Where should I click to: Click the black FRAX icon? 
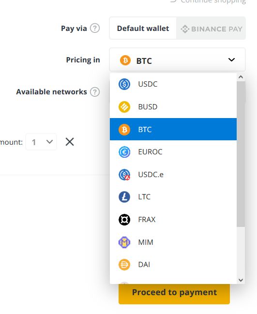(x=124, y=220)
